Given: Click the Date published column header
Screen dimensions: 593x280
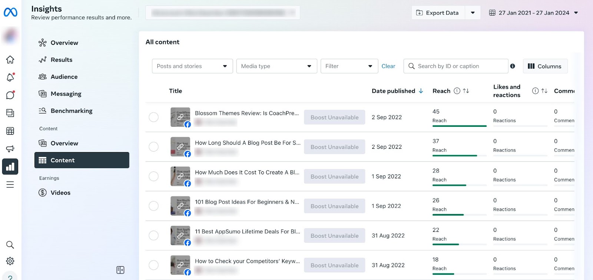Looking at the screenshot, I should pyautogui.click(x=393, y=91).
